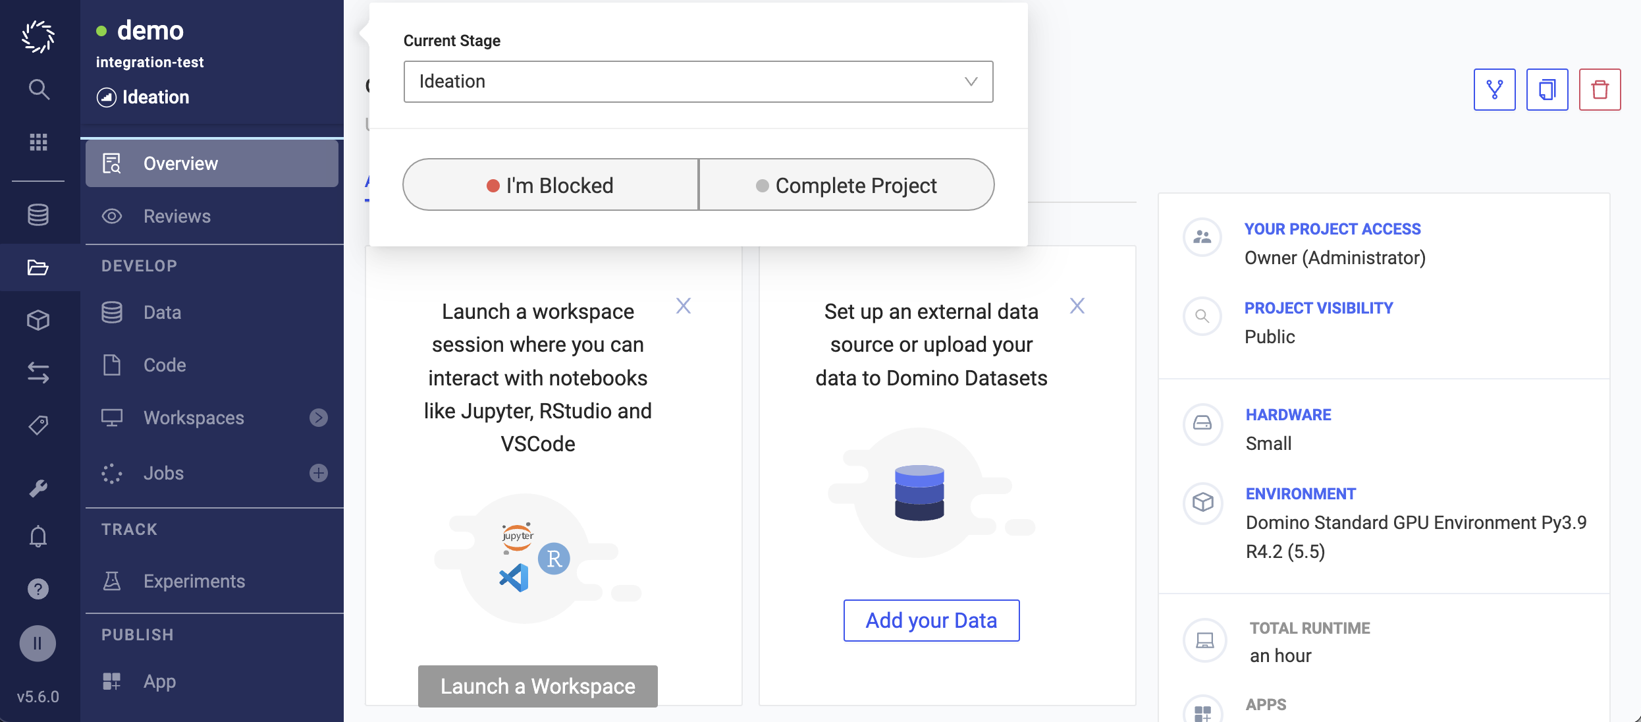Navigate to Reviews section
Screen dimensions: 1641x722
point(177,215)
